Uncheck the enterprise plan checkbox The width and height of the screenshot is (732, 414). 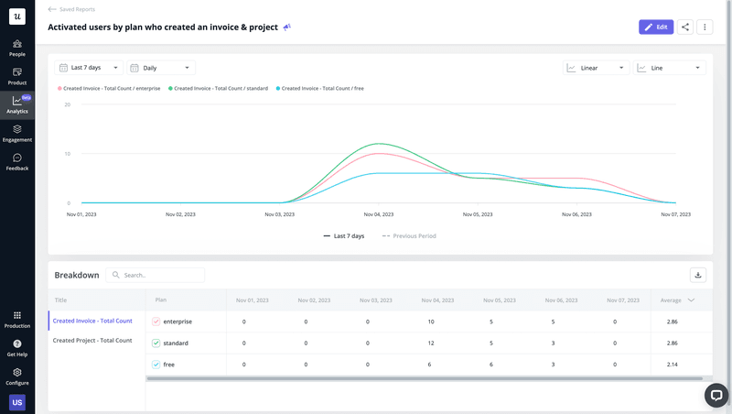(x=156, y=321)
